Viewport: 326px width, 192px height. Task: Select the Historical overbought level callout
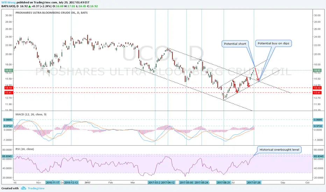tap(279, 150)
